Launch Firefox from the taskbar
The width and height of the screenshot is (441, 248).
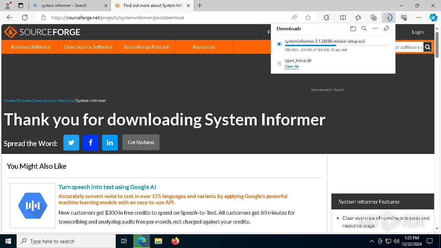click(x=175, y=241)
